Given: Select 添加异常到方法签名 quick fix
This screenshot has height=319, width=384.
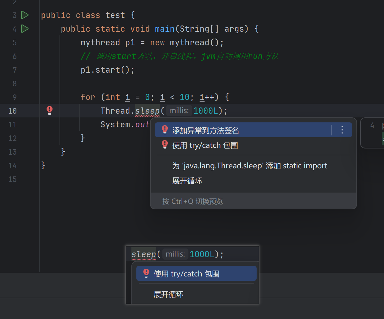Looking at the screenshot, I should point(205,130).
